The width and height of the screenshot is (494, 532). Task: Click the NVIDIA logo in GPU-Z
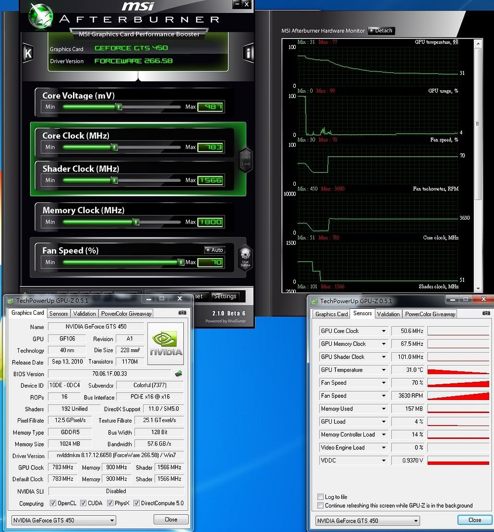(x=166, y=343)
